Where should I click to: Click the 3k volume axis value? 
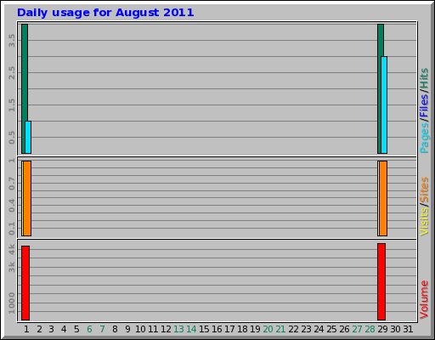(12, 267)
